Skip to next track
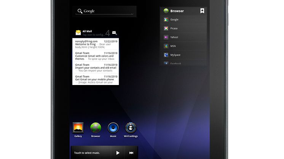Screen dimensions: 284x159 coord(131,153)
